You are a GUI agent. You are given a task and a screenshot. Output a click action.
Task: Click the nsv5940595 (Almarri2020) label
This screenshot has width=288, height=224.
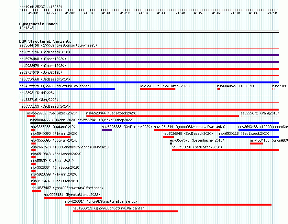(54, 133)
